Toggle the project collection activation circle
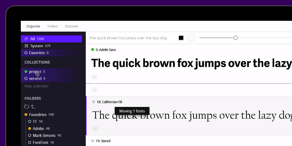Viewport: 292px width, 146px height. [x=26, y=72]
